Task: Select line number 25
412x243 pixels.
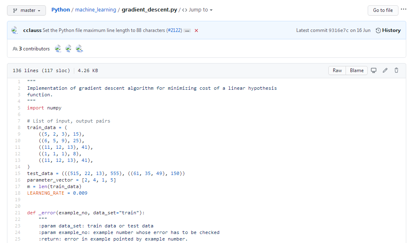Action: (18, 239)
